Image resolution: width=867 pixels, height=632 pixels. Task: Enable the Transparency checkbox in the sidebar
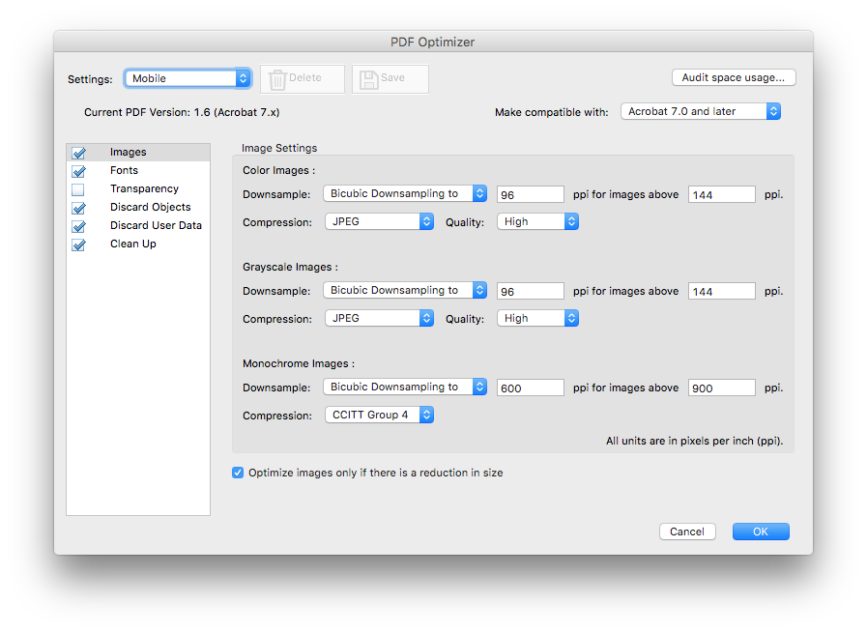tap(79, 188)
